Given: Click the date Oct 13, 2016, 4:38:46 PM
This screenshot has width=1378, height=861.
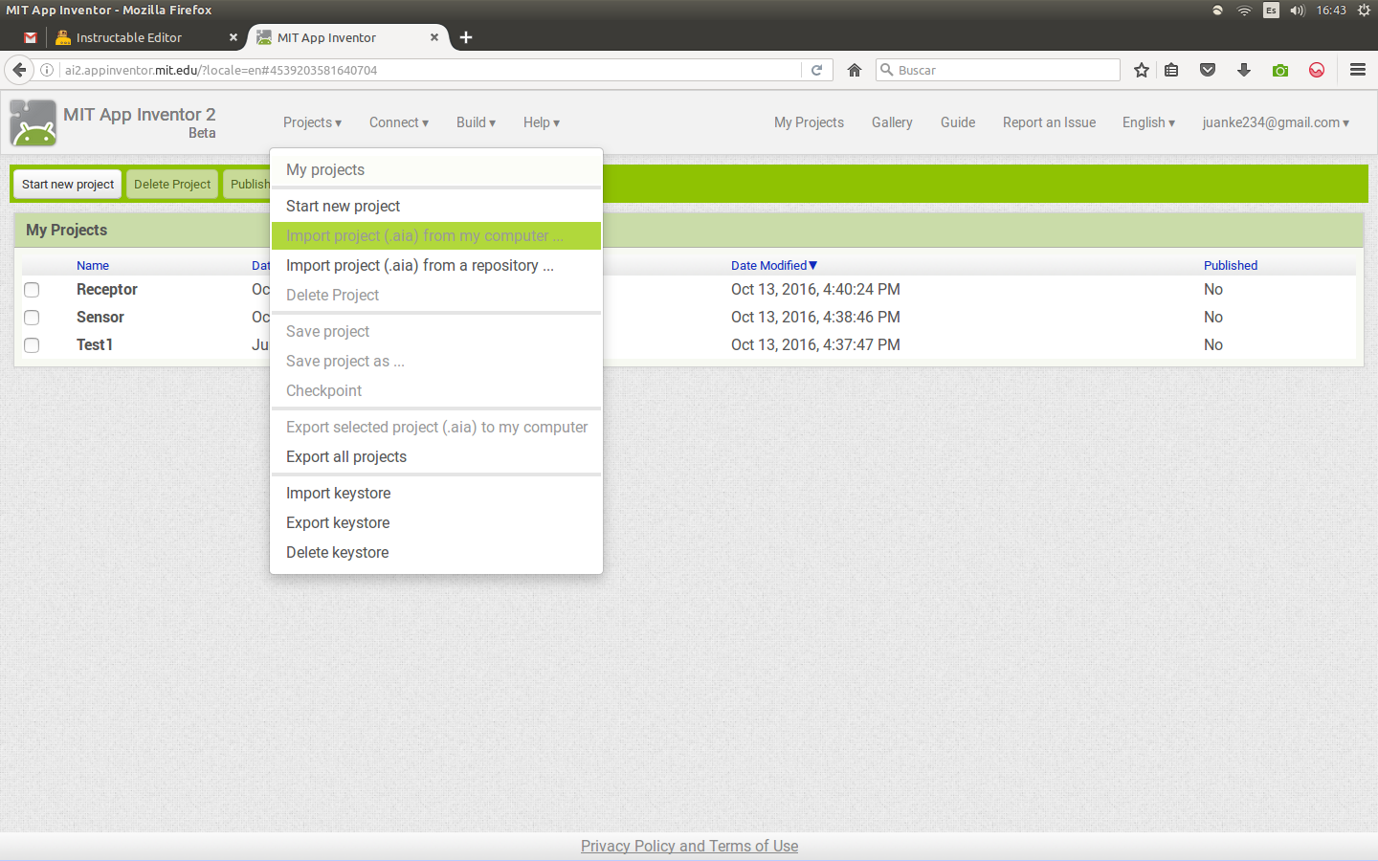Looking at the screenshot, I should [x=815, y=317].
